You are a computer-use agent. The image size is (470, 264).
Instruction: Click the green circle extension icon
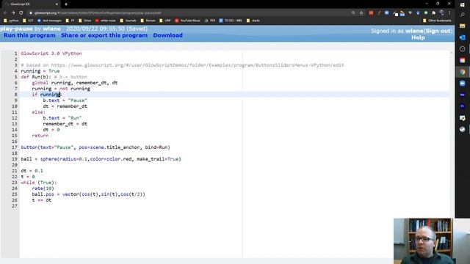tap(426, 13)
